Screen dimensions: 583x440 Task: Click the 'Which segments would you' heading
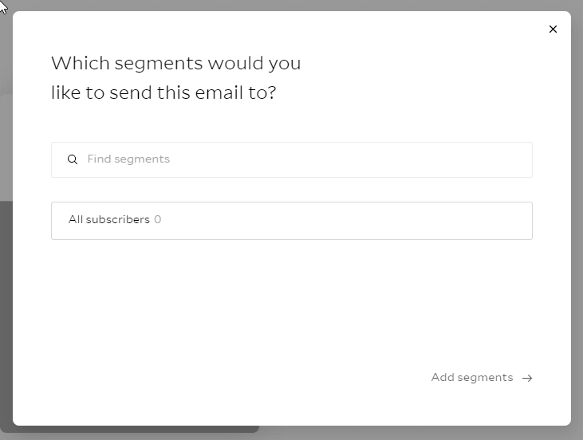coord(175,63)
